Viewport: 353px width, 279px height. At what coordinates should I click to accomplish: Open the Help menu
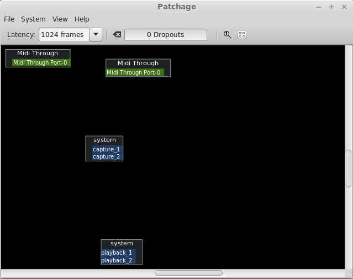(x=82, y=19)
